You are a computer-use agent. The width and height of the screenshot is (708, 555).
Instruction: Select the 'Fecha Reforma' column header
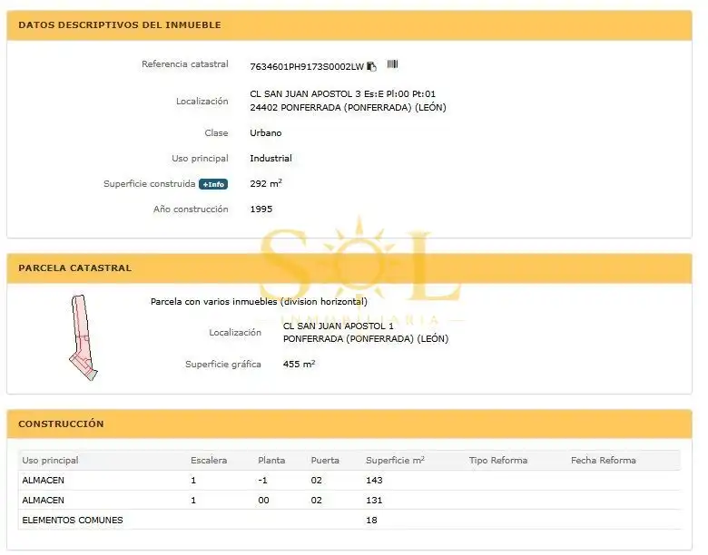604,461
